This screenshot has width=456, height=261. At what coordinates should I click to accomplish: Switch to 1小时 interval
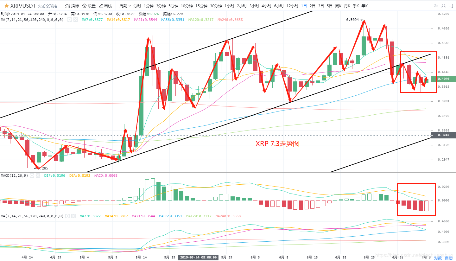click(230, 6)
